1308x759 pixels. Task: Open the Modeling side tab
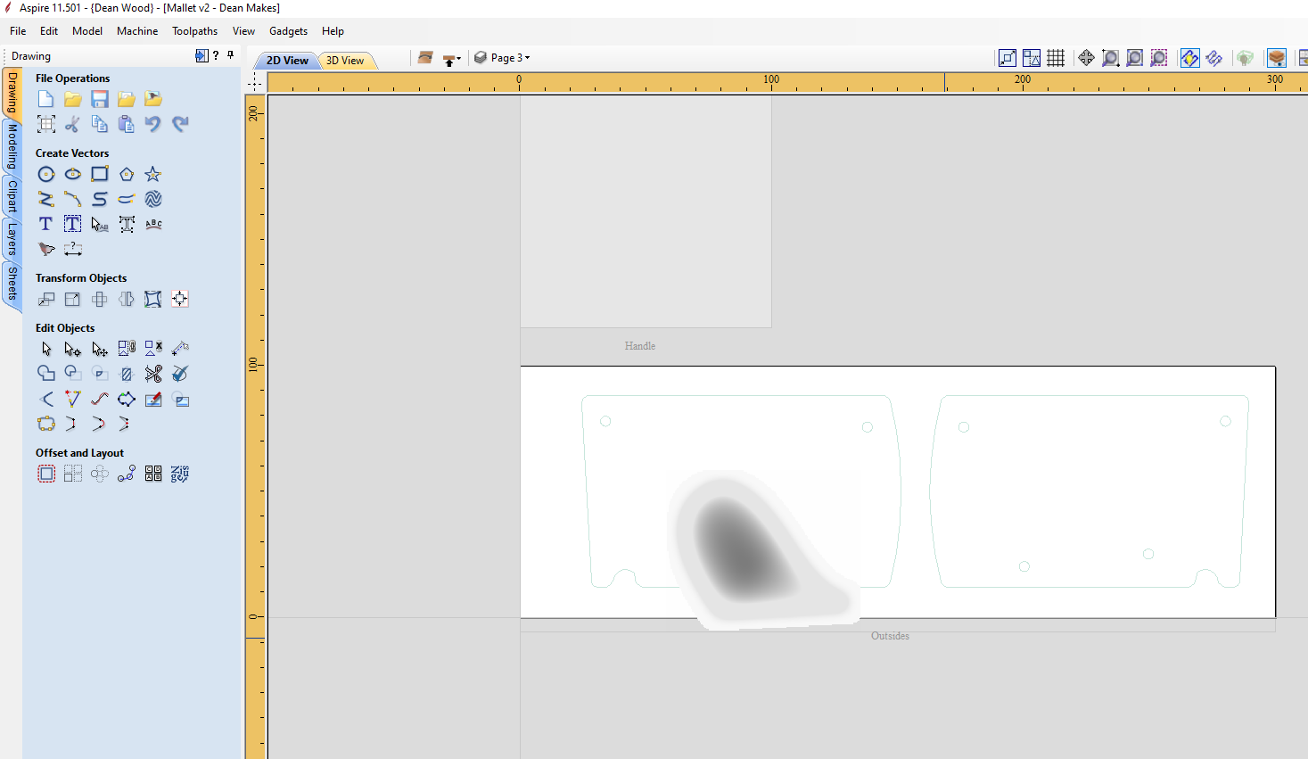click(12, 147)
